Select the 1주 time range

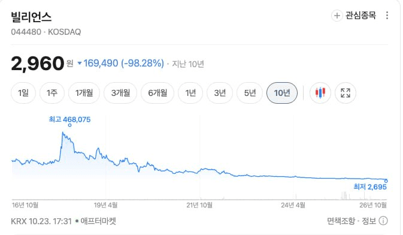pos(52,93)
